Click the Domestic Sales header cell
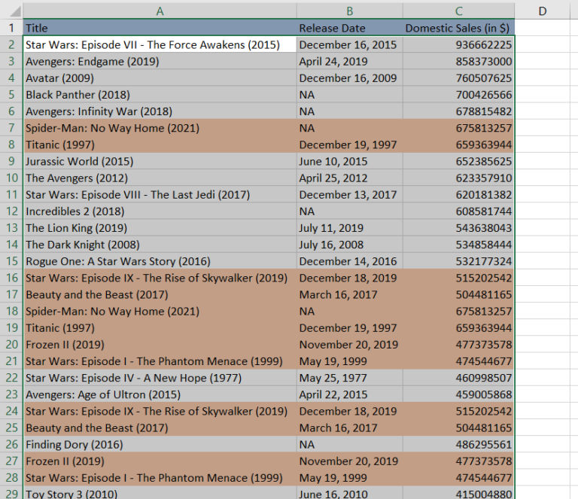 458,28
